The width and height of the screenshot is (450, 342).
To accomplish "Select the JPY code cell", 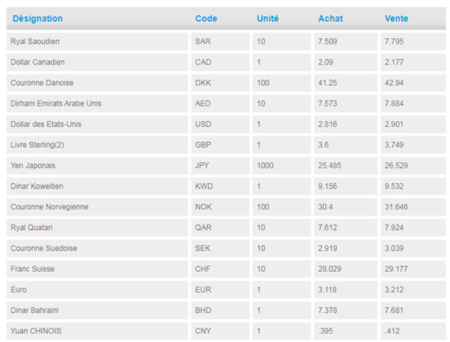I will point(202,165).
